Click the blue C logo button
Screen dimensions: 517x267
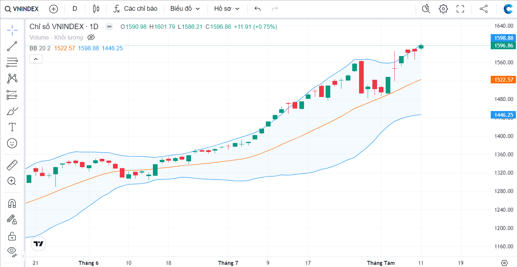pyautogui.click(x=509, y=9)
